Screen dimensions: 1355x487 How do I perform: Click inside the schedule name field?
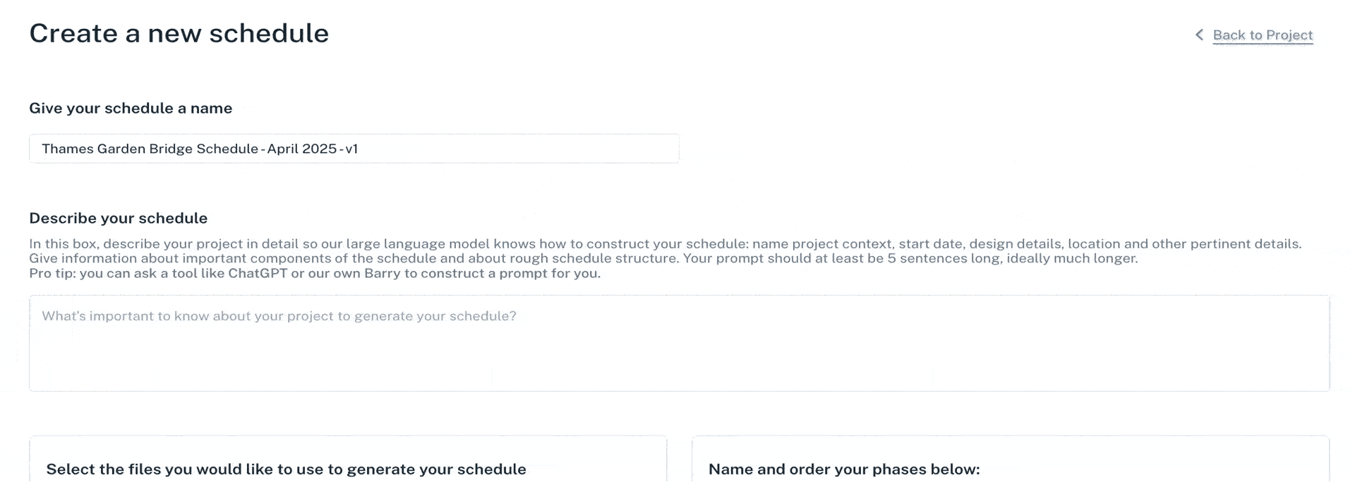353,148
